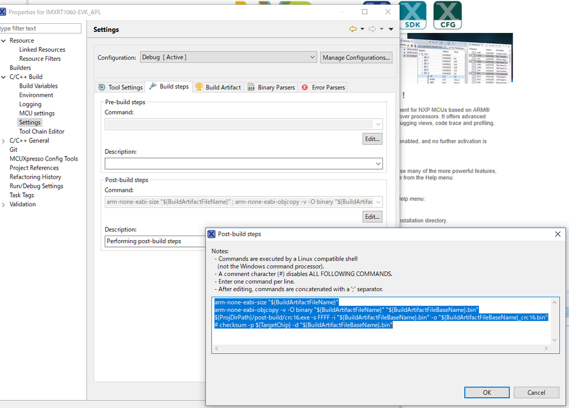Switch to the Binary Parsers tab
Screen dimensions: 569x408
[x=271, y=88]
